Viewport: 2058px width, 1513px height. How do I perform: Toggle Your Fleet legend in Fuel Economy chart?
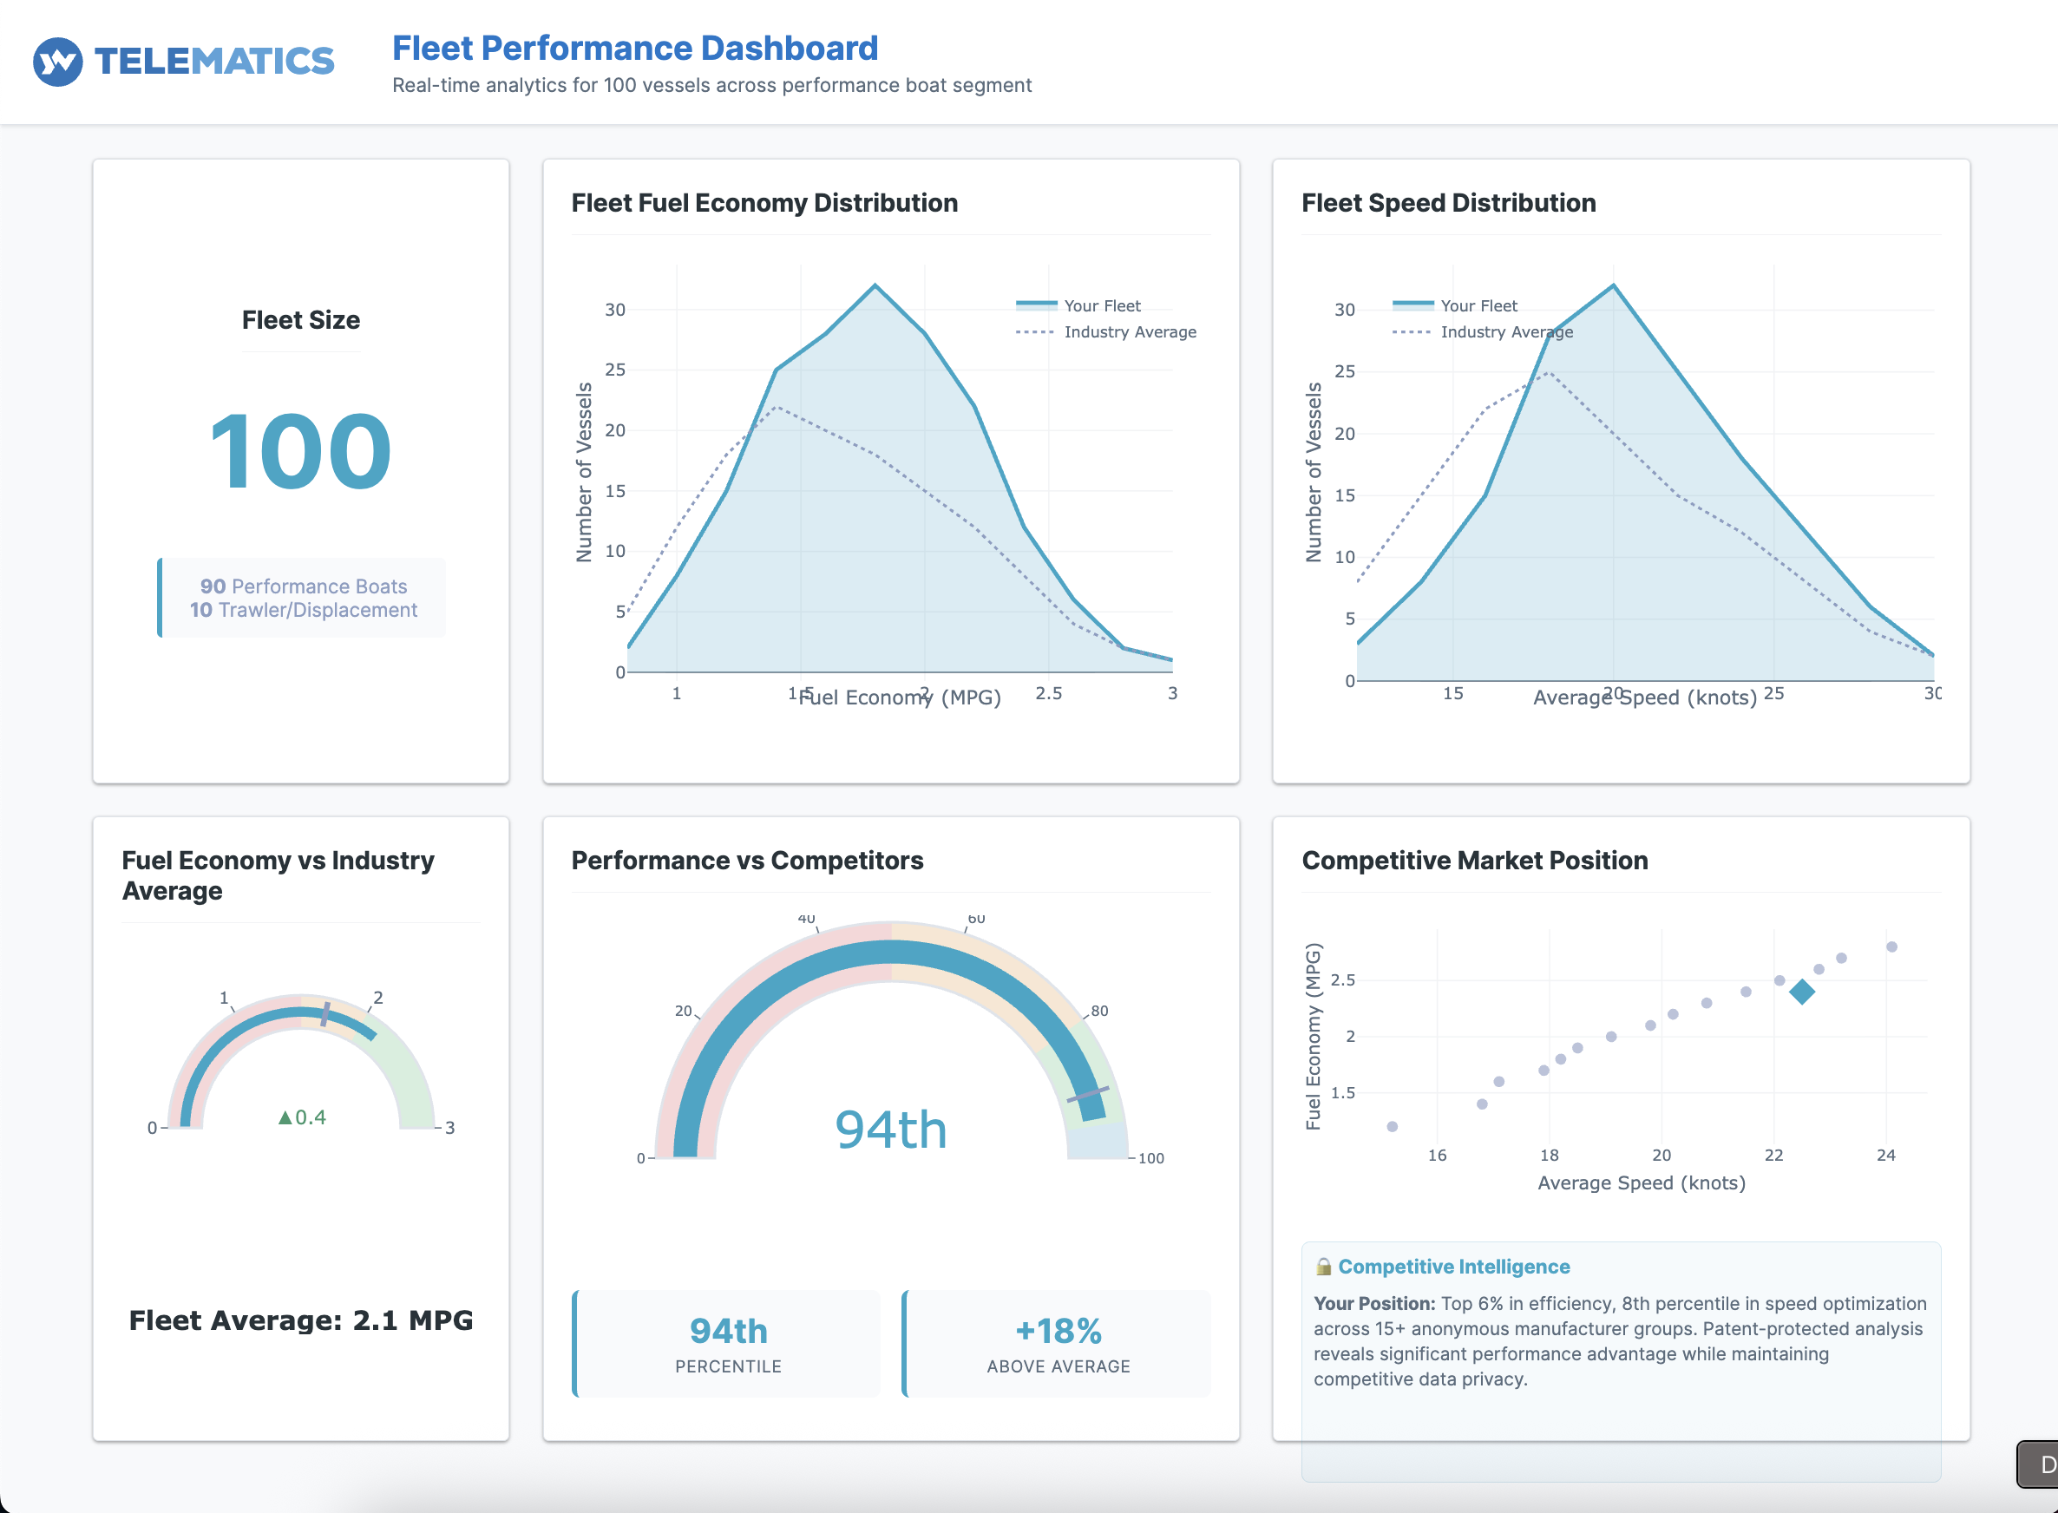(1099, 305)
